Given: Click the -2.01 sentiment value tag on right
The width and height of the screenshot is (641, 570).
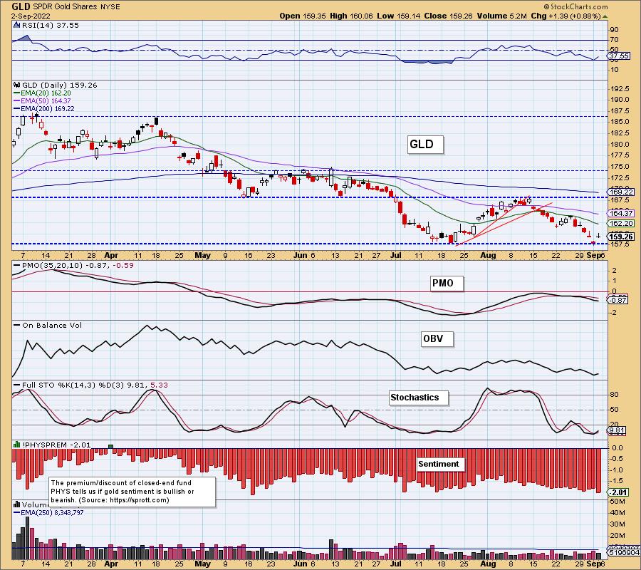Looking at the screenshot, I should pos(617,492).
